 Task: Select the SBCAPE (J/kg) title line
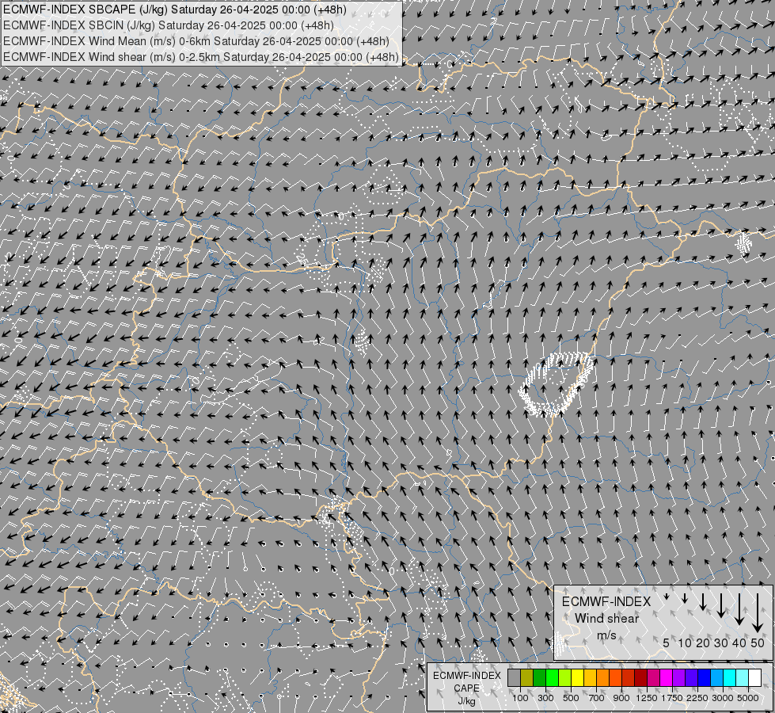click(175, 10)
